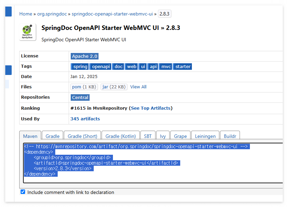Click inside the Maven dependency snippet textarea

click(153, 163)
